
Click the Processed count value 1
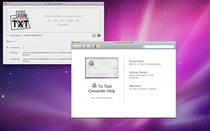(23, 47)
